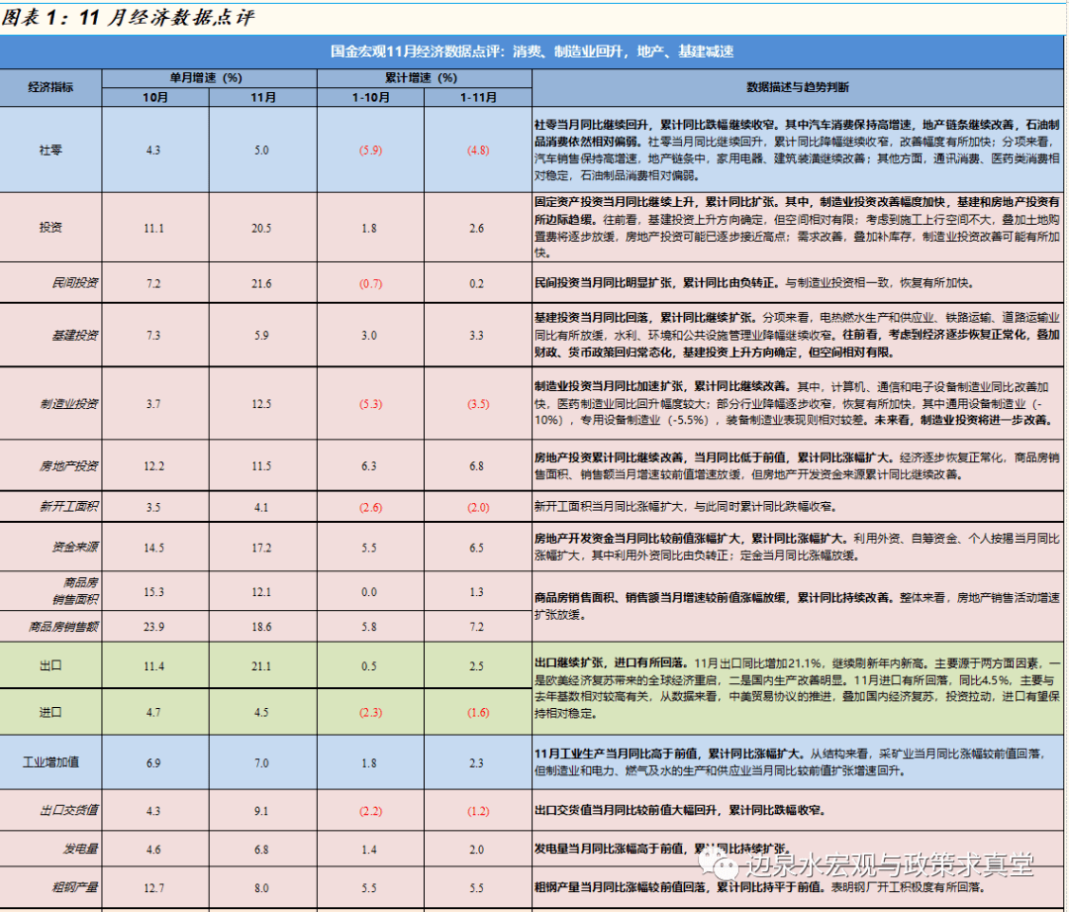Select value 20.5 in the 投资 row
The height and width of the screenshot is (912, 1069).
coord(261,229)
